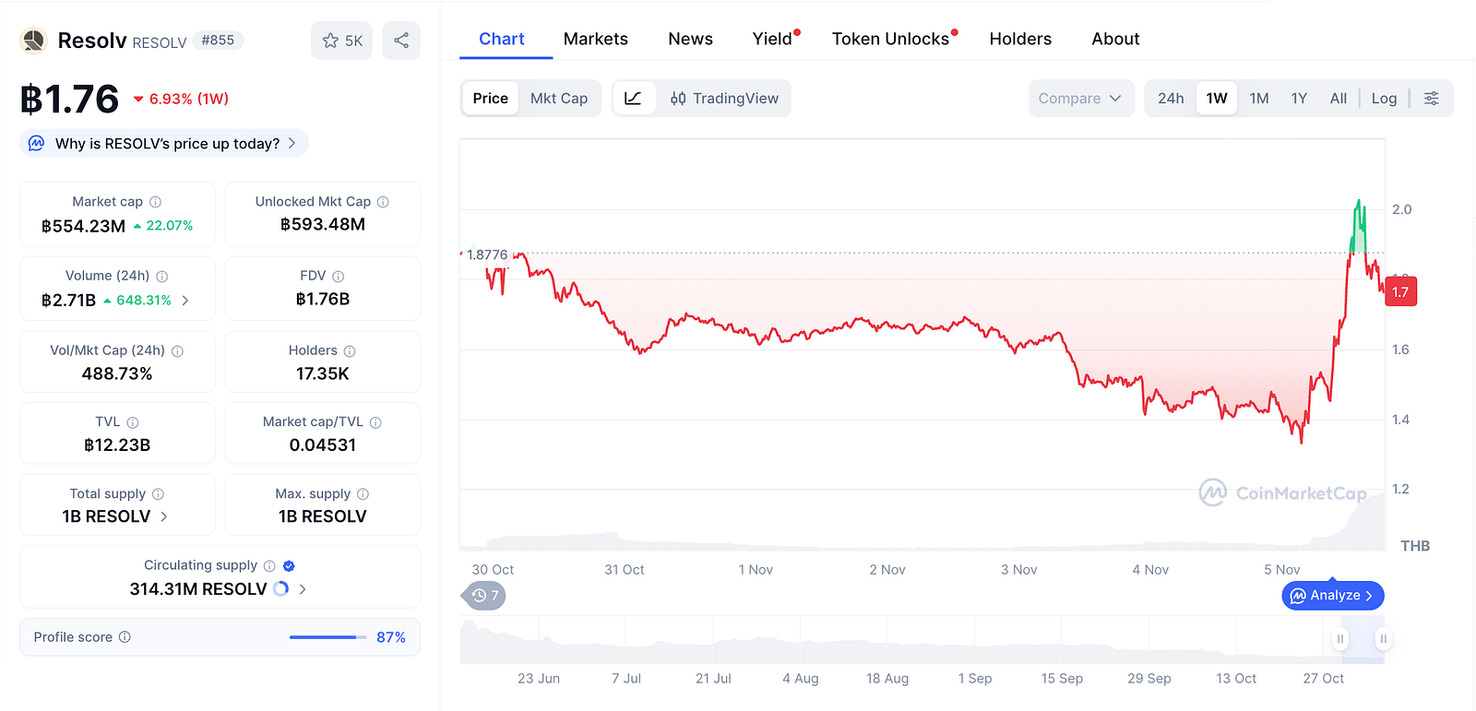This screenshot has width=1476, height=711.
Task: Add Resolv to watchlist with star button
Action: [341, 41]
